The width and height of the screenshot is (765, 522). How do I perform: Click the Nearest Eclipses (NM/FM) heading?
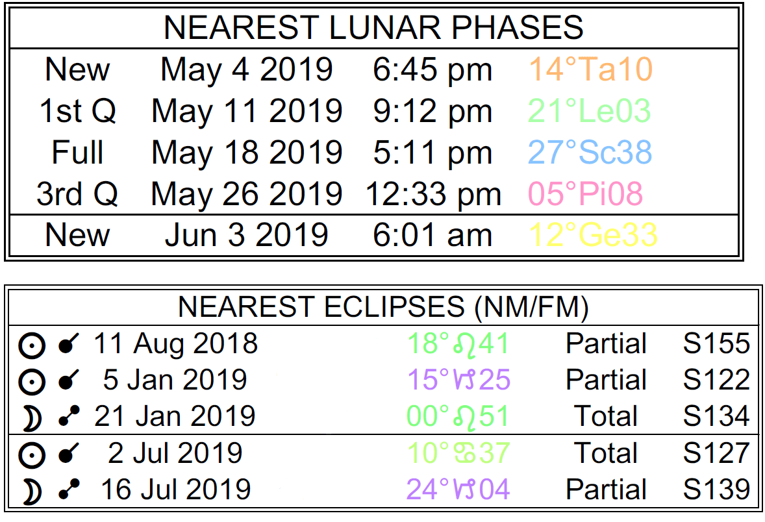[x=383, y=308]
